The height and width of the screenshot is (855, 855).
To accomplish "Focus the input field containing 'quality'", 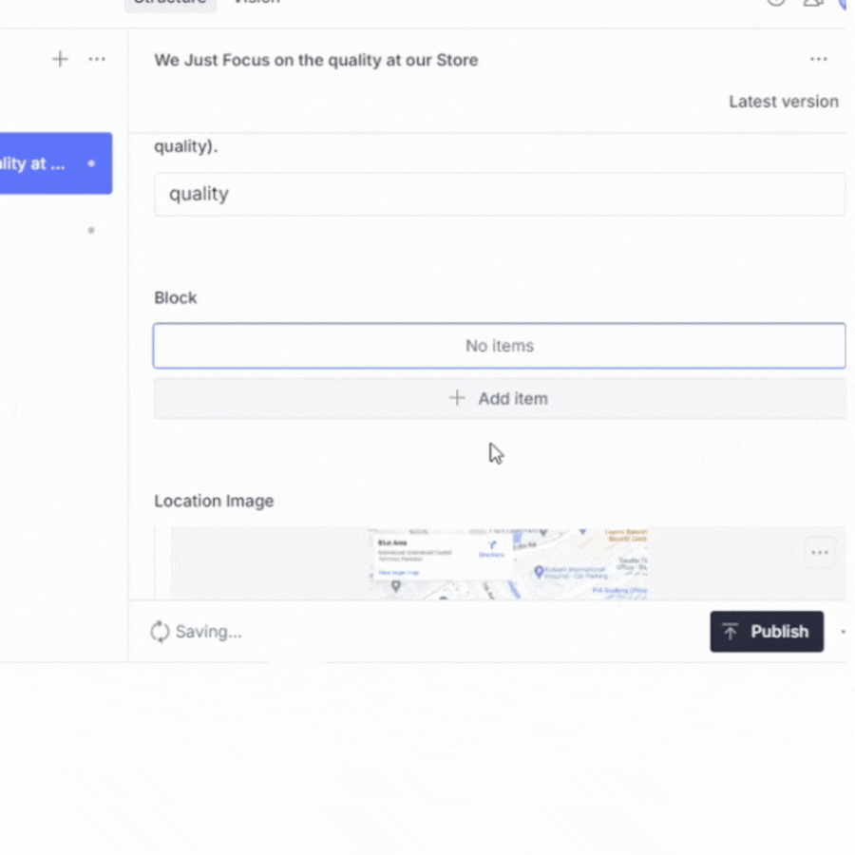I will [500, 194].
